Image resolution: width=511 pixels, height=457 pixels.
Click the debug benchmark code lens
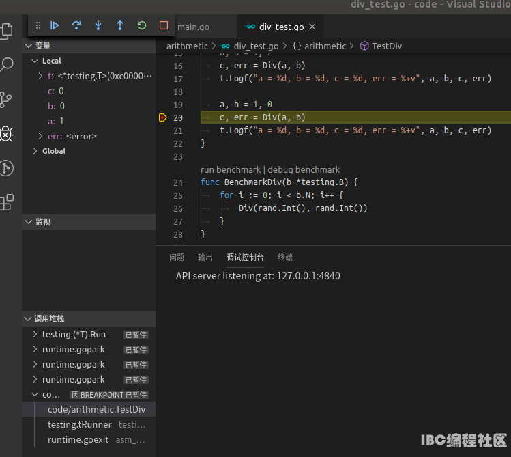pos(304,169)
